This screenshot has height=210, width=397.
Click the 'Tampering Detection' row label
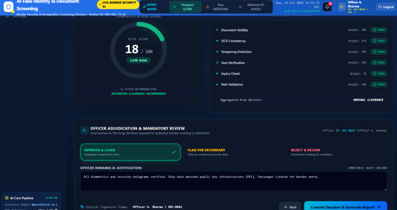(236, 52)
